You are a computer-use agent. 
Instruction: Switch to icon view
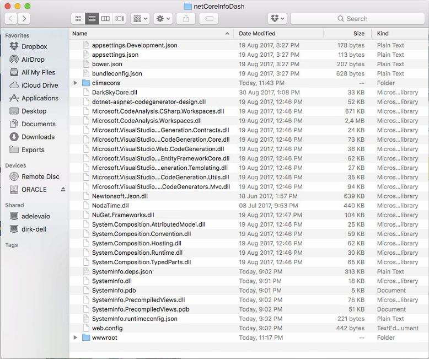(78, 19)
